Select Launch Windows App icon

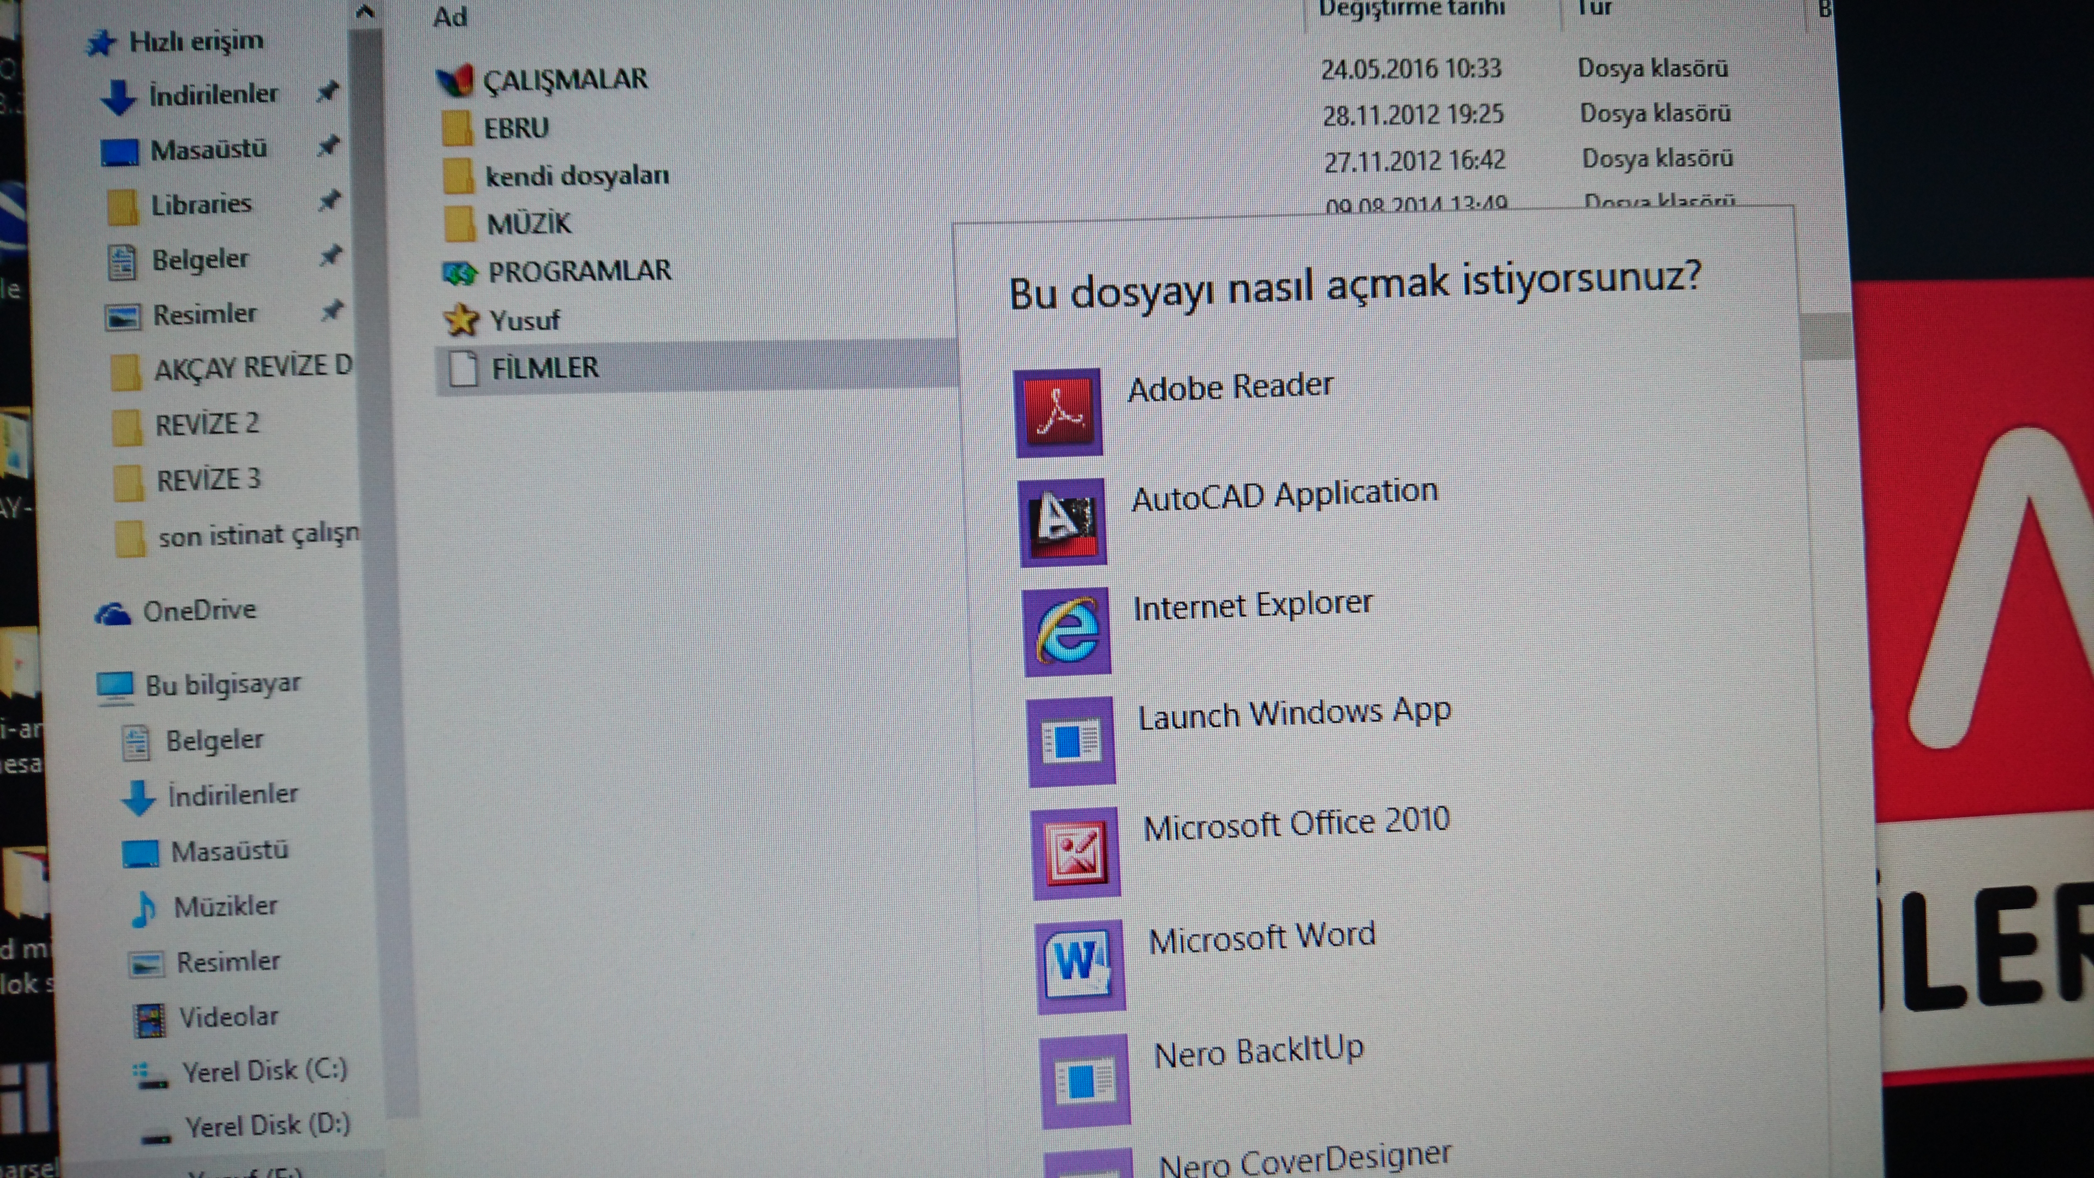[1072, 741]
